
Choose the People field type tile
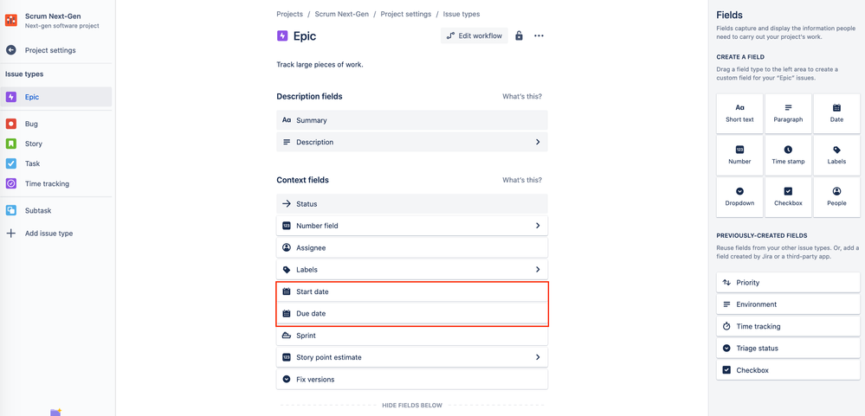pos(836,197)
